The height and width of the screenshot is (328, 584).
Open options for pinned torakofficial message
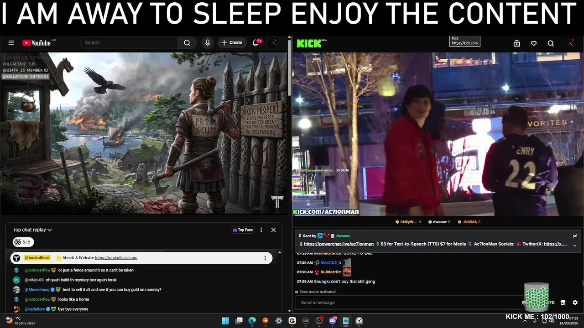[265, 258]
